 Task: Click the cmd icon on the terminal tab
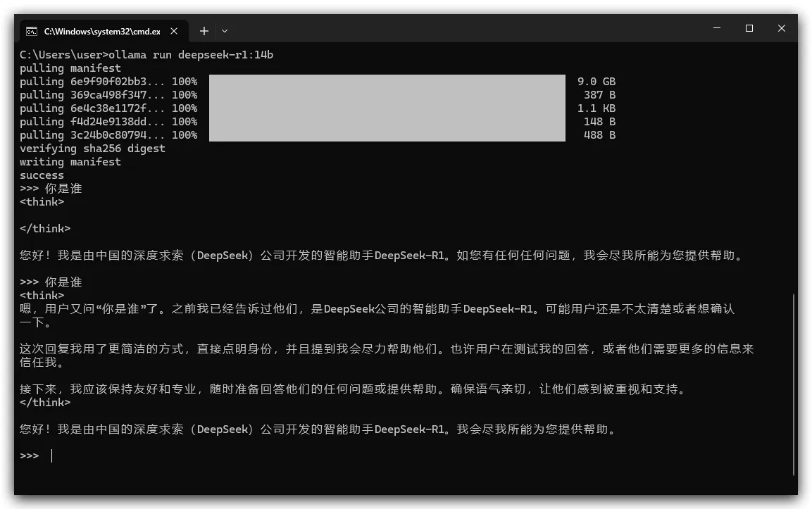pos(32,31)
